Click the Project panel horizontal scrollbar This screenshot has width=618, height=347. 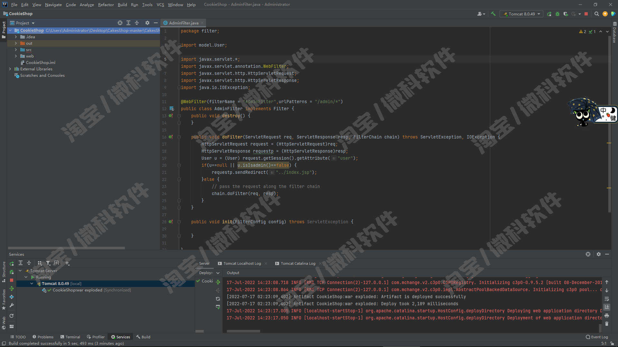click(66, 248)
